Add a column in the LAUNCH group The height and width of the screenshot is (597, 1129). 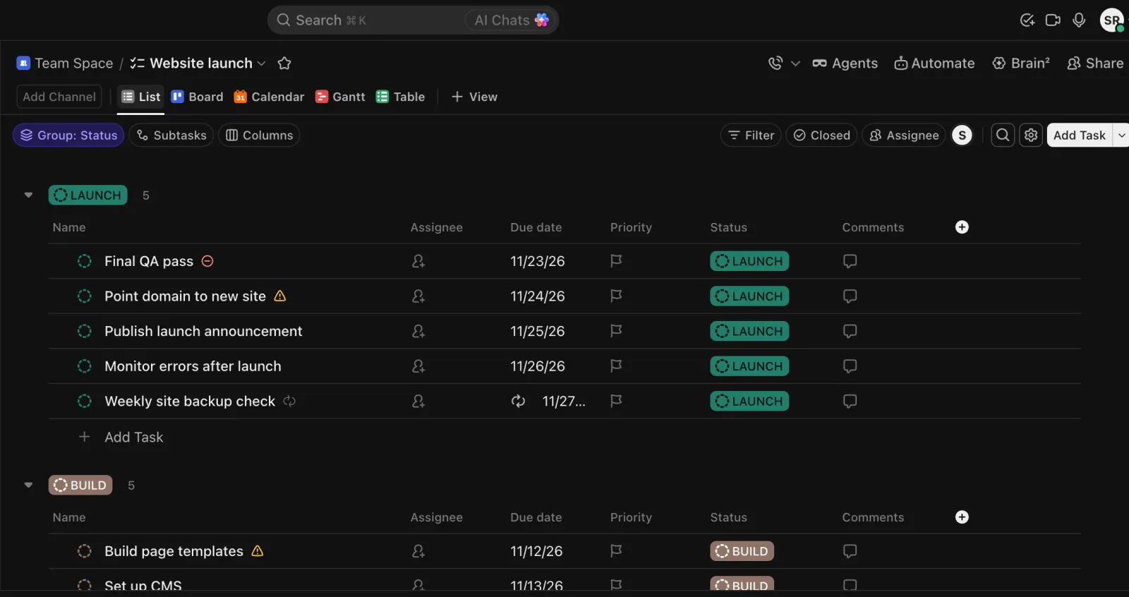[x=962, y=227]
